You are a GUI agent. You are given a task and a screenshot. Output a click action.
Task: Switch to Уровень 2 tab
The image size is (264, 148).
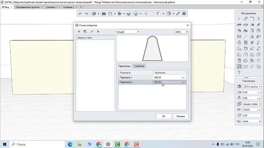click(x=68, y=7)
